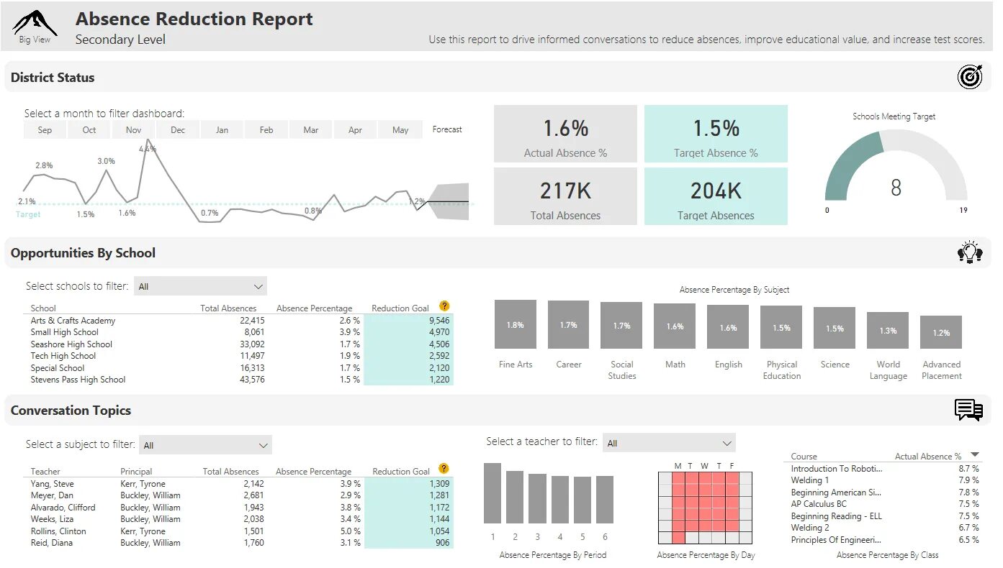Click the question mark icon above teacher Reduction Goal
The height and width of the screenshot is (568, 1003).
(x=444, y=469)
